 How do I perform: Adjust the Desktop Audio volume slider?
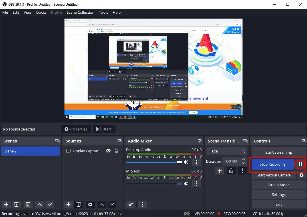(179, 162)
